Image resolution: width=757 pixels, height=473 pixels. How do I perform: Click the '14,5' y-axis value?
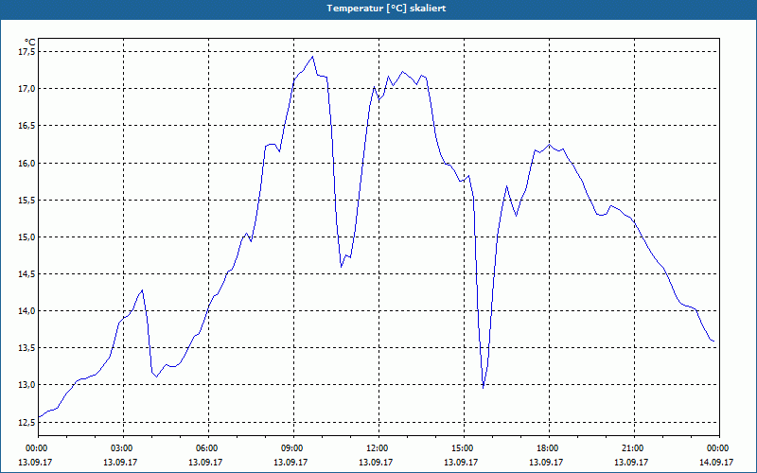coord(26,274)
